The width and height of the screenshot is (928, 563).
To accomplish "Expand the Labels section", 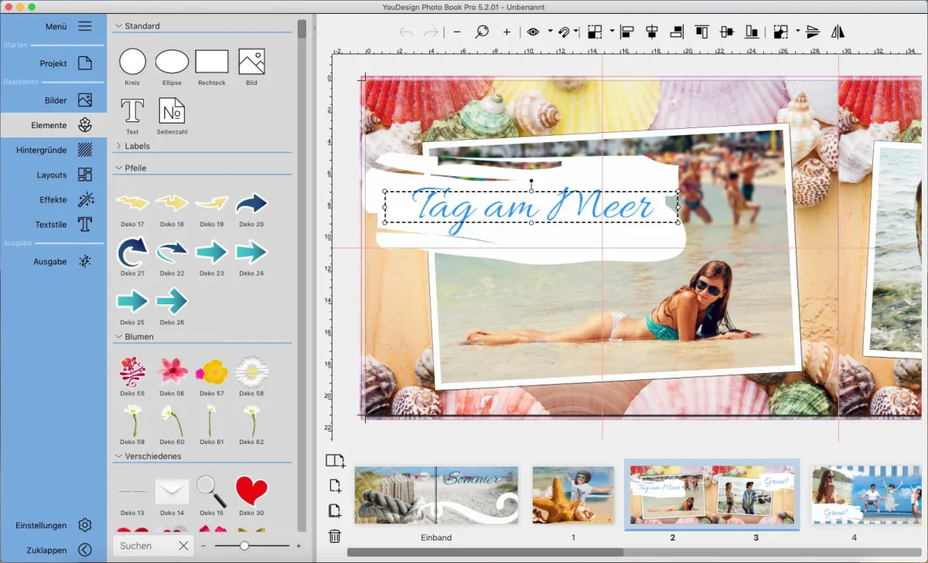I will tap(119, 146).
